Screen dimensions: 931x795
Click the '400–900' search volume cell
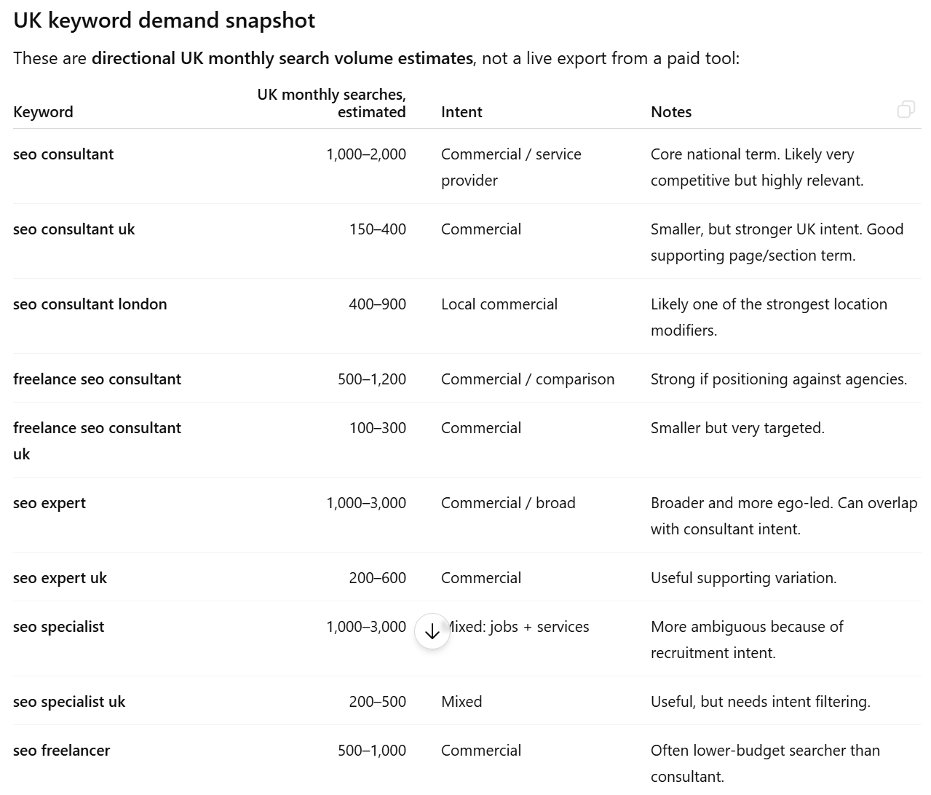[x=377, y=304]
